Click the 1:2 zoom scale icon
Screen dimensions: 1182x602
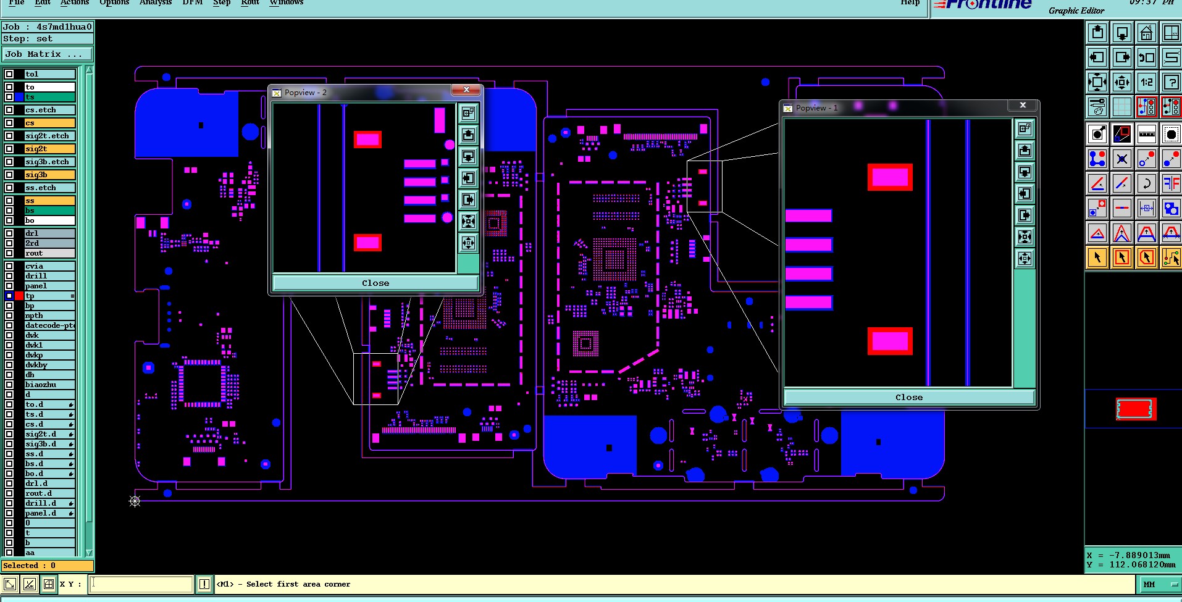tap(1147, 82)
